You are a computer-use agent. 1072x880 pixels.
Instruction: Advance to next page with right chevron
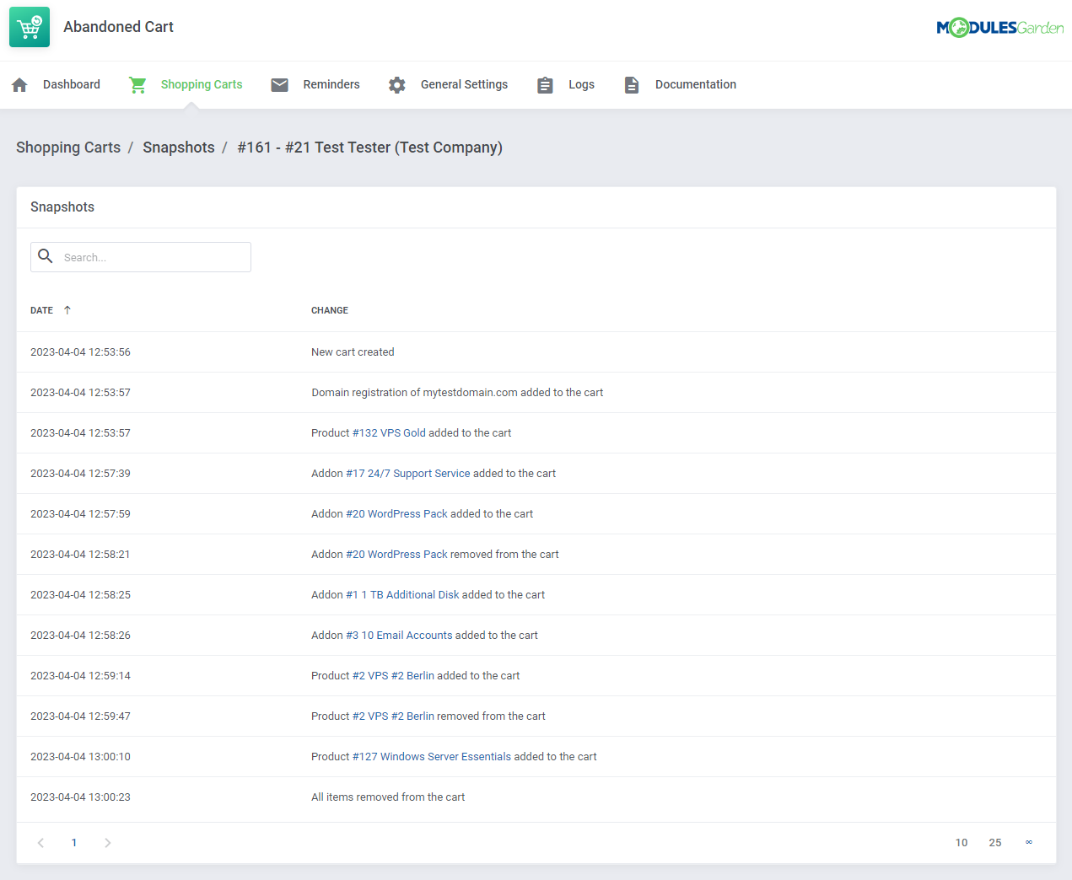pyautogui.click(x=107, y=842)
